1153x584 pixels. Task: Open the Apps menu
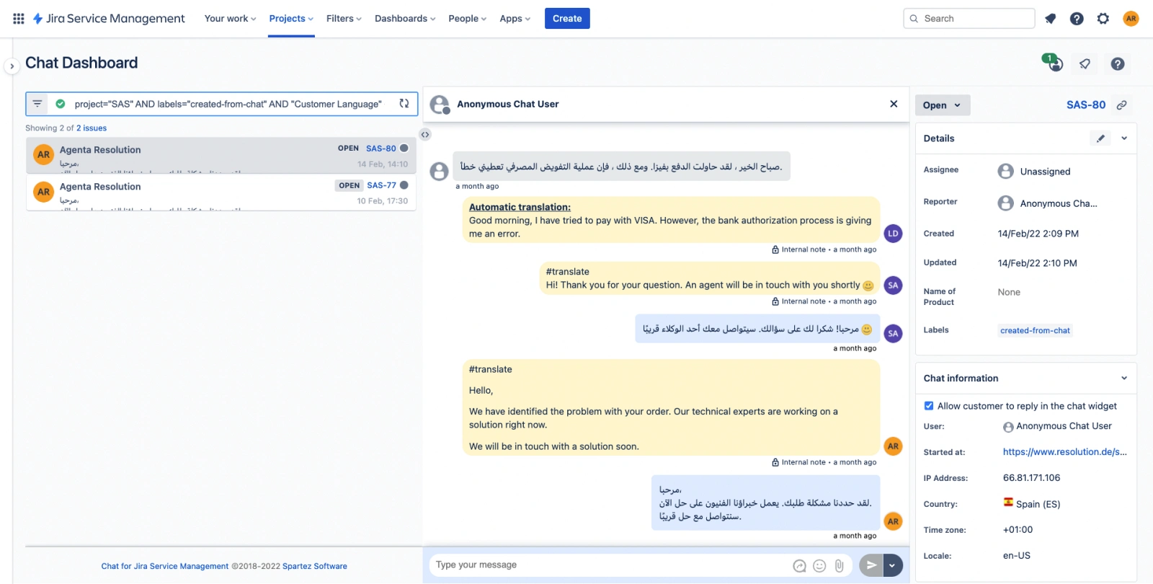(515, 19)
